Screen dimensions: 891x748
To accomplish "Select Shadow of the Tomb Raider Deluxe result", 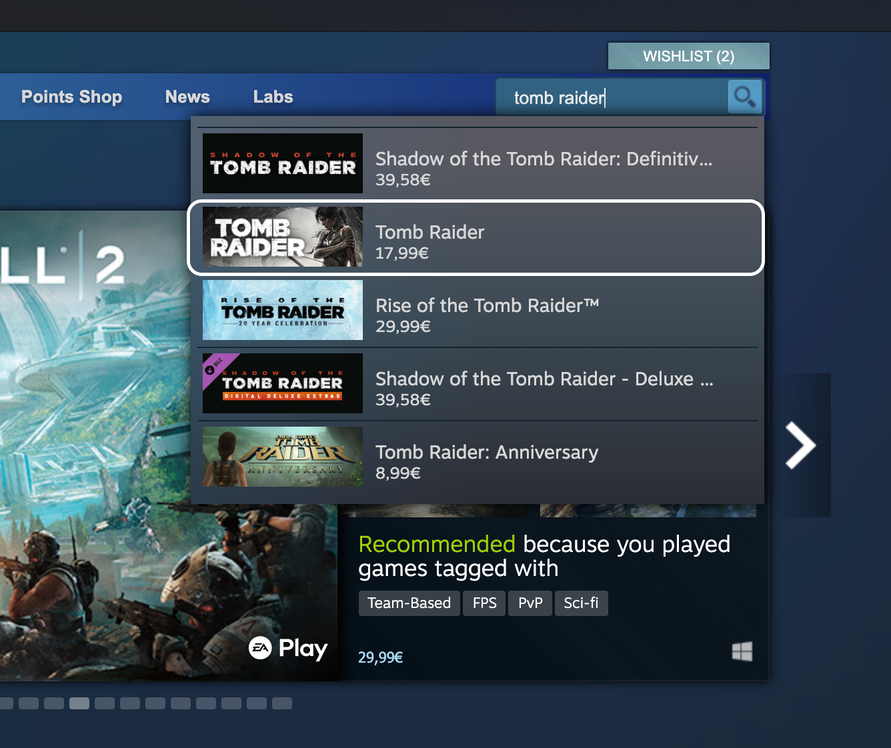I will pyautogui.click(x=478, y=384).
